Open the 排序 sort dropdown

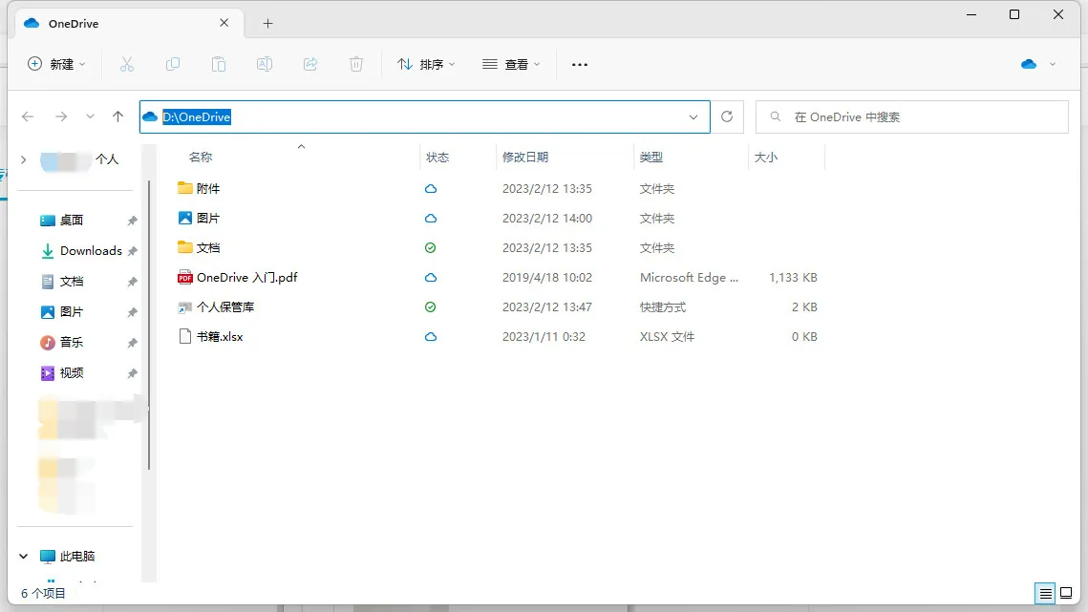[426, 65]
